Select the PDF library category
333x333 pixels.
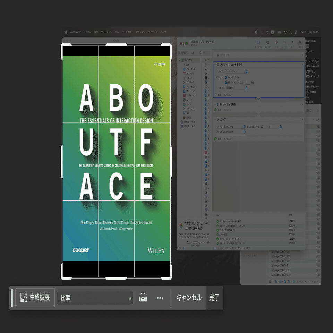[x=188, y=65]
